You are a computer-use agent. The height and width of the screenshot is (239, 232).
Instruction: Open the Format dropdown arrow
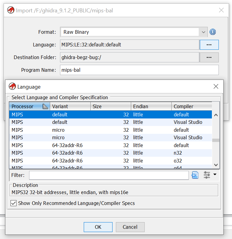pyautogui.click(x=203, y=32)
